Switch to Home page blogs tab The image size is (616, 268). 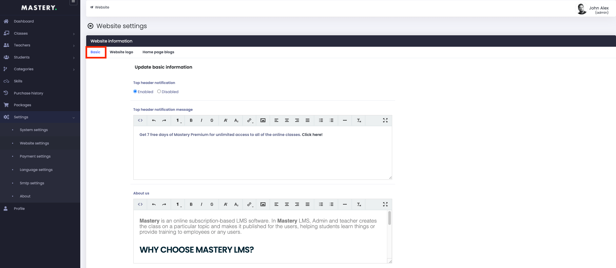click(x=158, y=52)
